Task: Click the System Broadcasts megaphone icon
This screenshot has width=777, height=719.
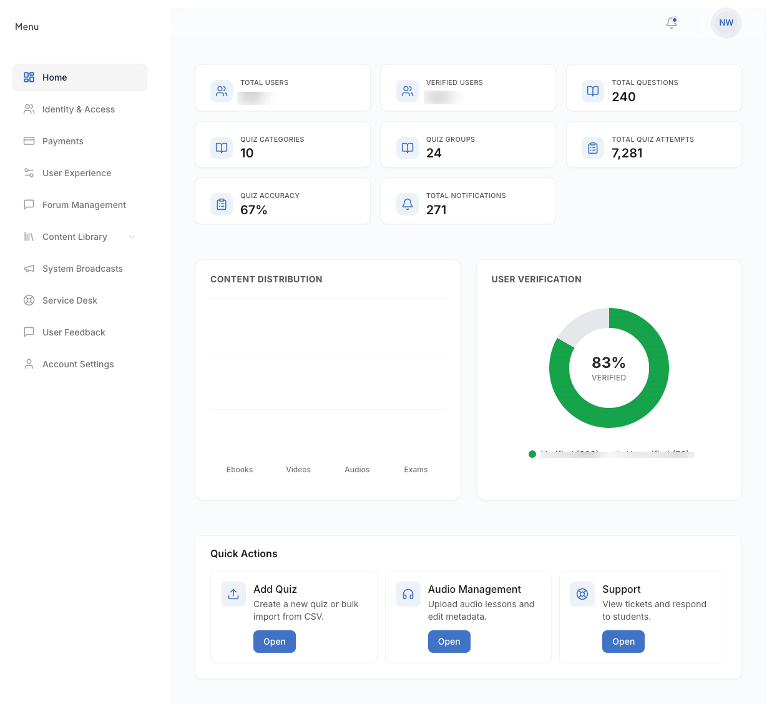Action: tap(29, 269)
